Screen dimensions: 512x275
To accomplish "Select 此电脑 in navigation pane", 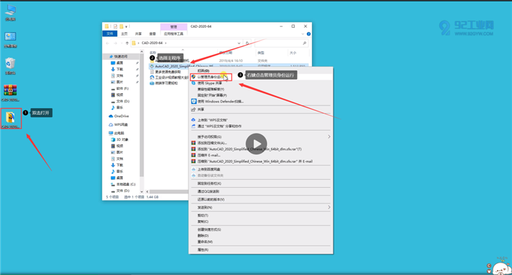I will pyautogui.click(x=116, y=133).
